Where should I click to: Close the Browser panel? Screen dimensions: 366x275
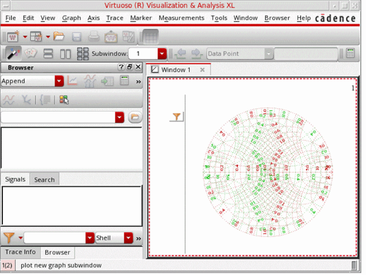(x=138, y=67)
